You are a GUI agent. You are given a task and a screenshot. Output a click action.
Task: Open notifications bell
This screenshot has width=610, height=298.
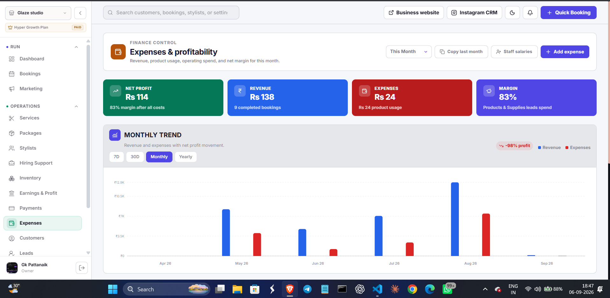530,13
